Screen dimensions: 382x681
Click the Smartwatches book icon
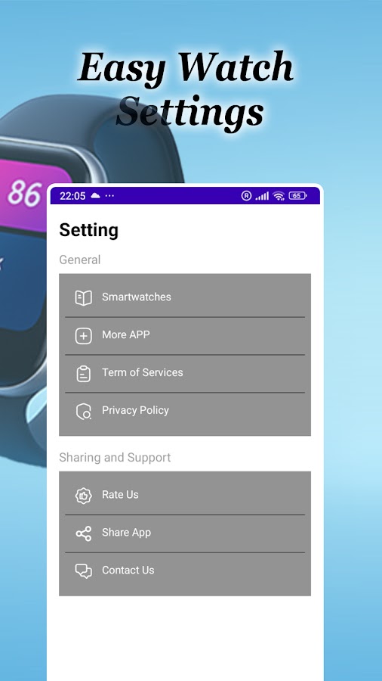click(83, 298)
